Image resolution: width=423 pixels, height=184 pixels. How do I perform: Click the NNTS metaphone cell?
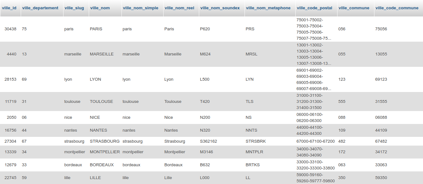pyautogui.click(x=251, y=130)
